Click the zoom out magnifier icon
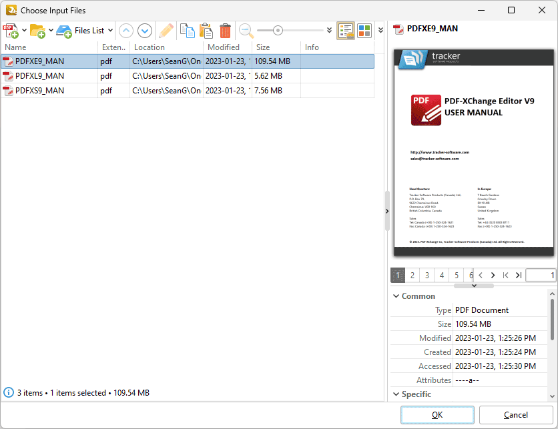558x429 pixels. pos(246,31)
